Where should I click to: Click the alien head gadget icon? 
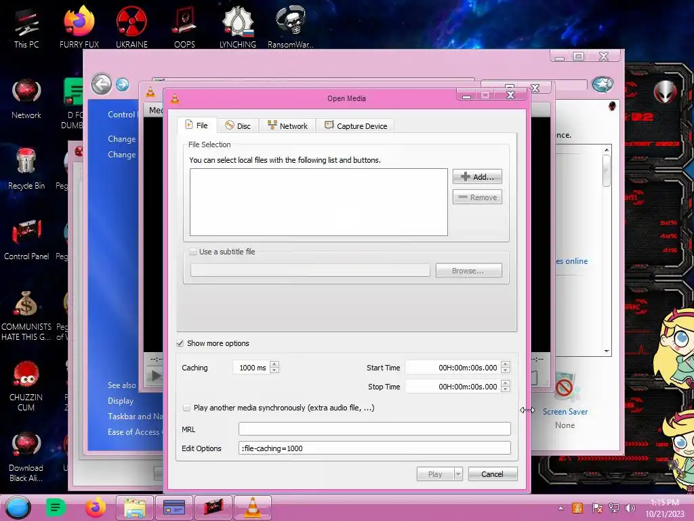click(666, 92)
